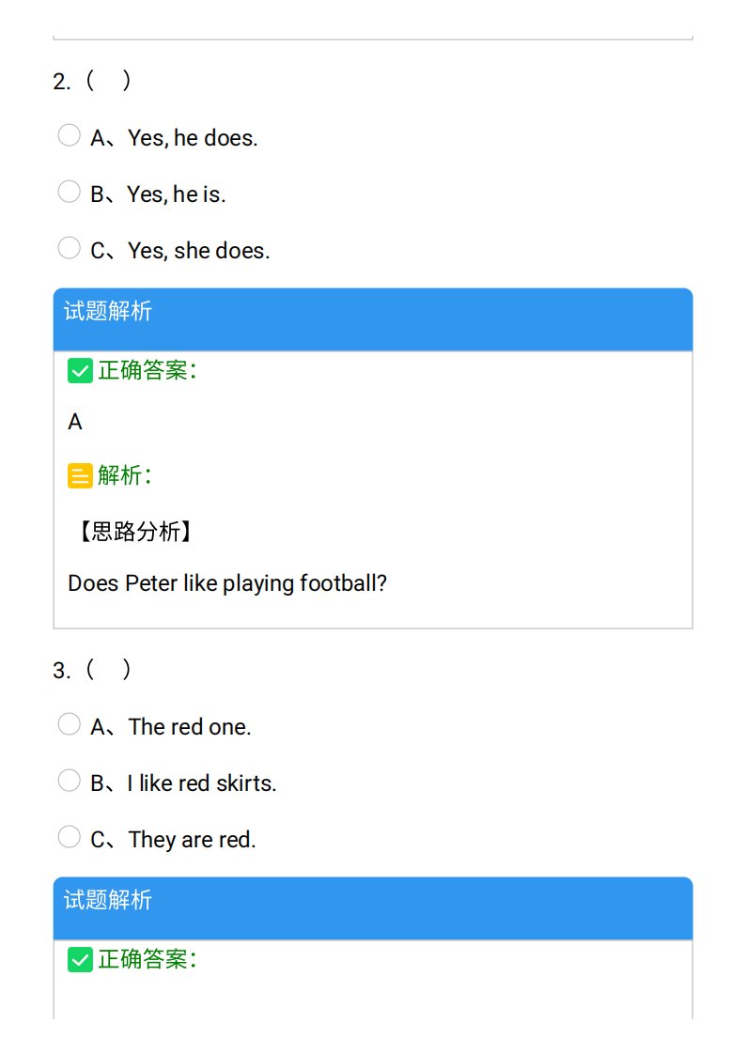Viewport: 745px width, 1054px height.
Task: Select radio button B for question 2
Action: [69, 192]
